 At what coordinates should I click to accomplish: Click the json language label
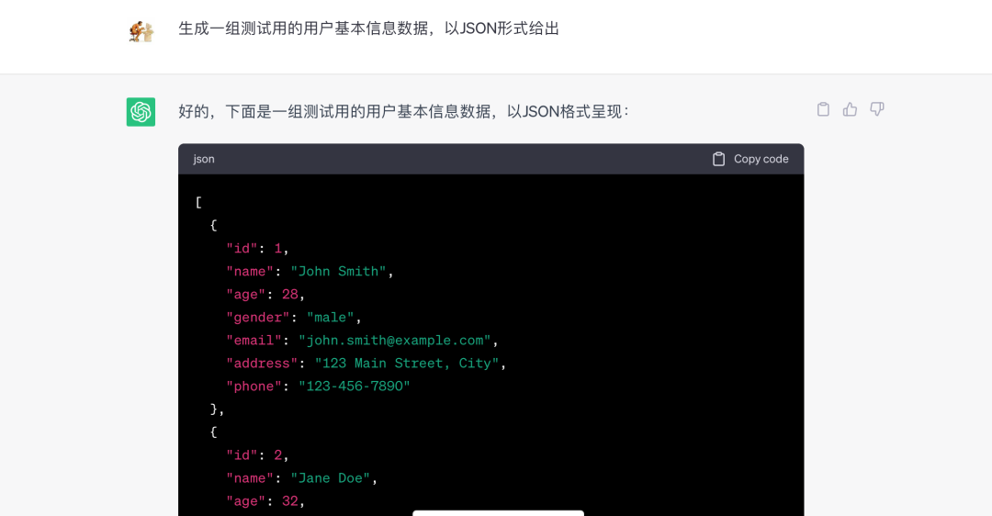tap(204, 159)
